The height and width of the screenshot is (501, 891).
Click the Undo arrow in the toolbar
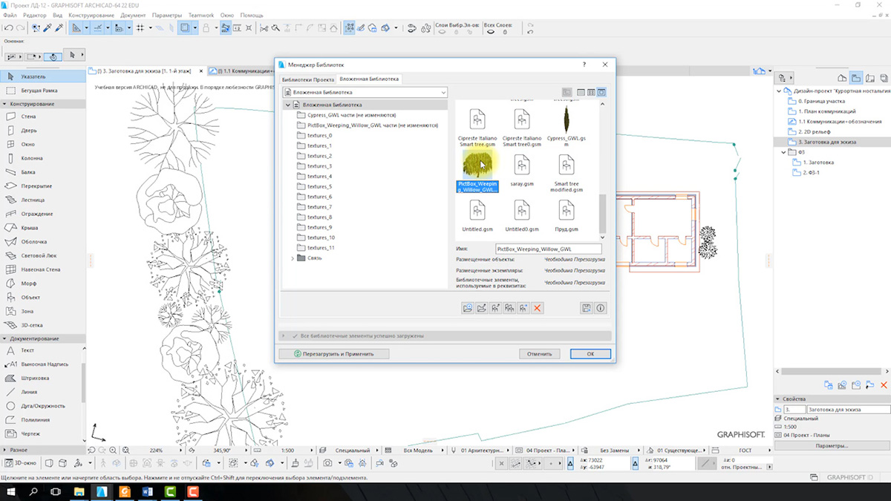pyautogui.click(x=8, y=28)
